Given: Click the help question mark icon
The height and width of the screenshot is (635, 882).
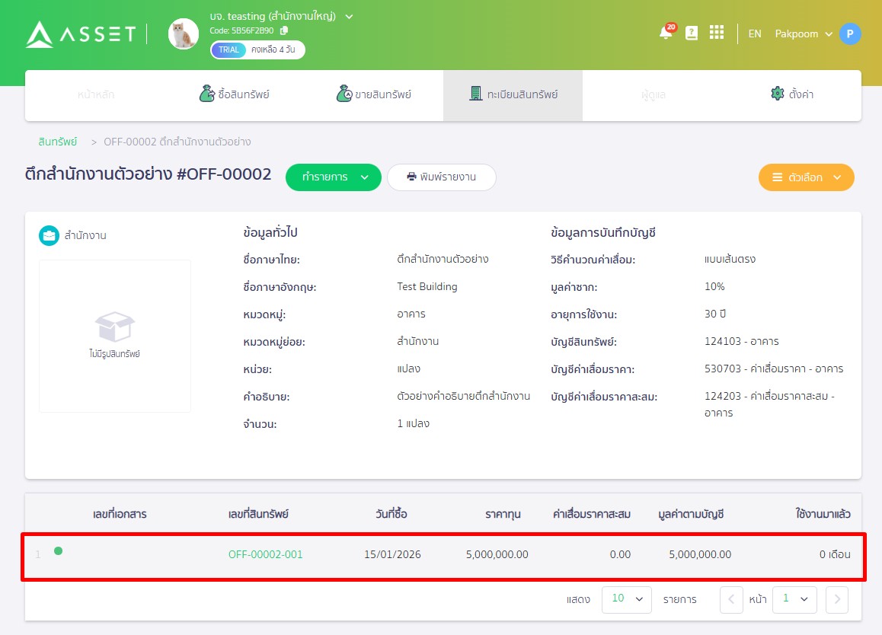Looking at the screenshot, I should pos(690,34).
